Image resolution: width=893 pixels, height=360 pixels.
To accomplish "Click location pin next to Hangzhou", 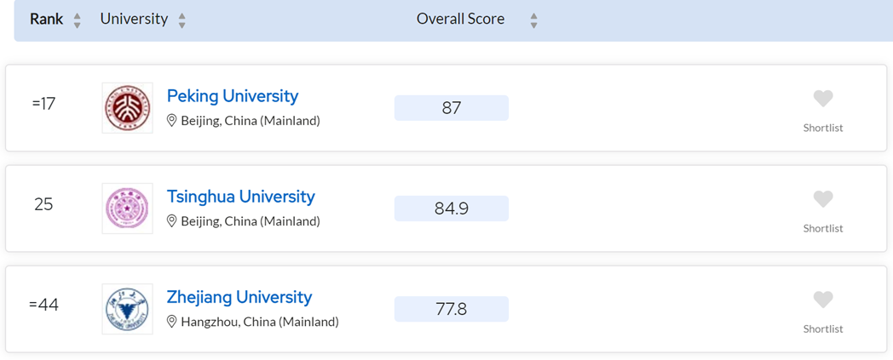I will pos(171,322).
